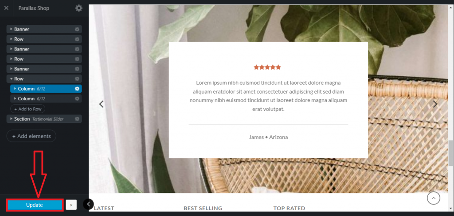Click the small cancel X next to Update
Viewport: 454px width, 216px height.
(71, 205)
